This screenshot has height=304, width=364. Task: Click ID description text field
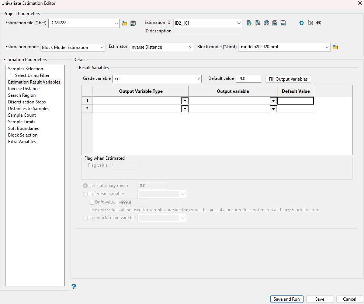click(x=208, y=31)
